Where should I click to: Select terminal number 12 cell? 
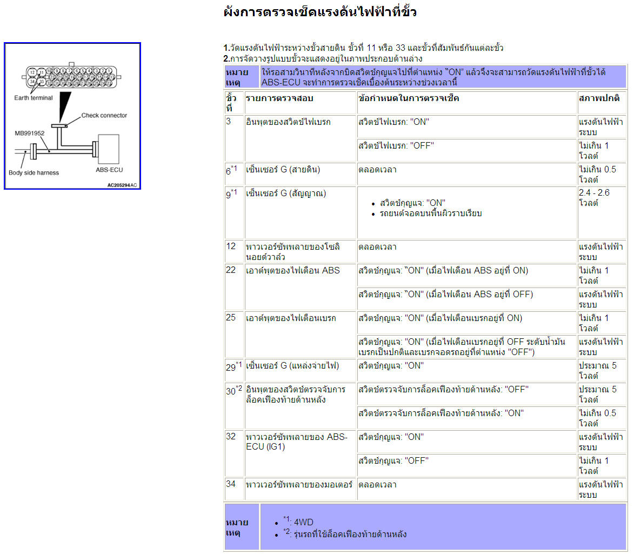click(235, 251)
